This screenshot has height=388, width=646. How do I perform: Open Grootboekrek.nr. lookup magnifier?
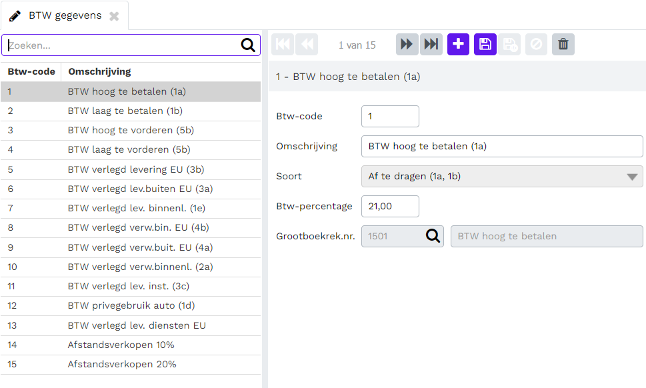[x=433, y=236]
